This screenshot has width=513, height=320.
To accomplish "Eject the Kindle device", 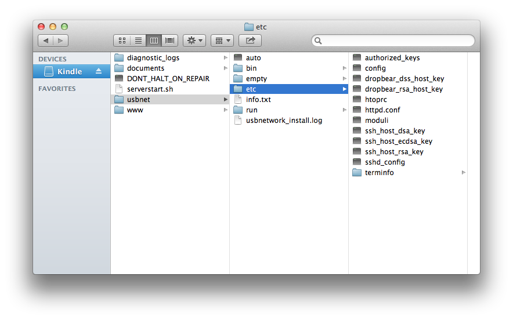I will coord(99,71).
